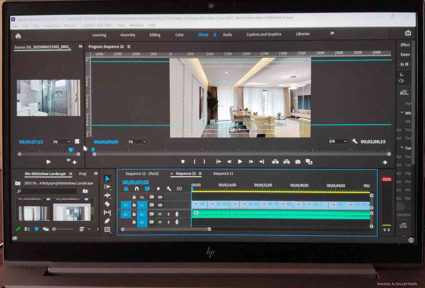Open Program monitor Fit zoom dropdown
This screenshot has width=425, height=288.
tap(137, 142)
